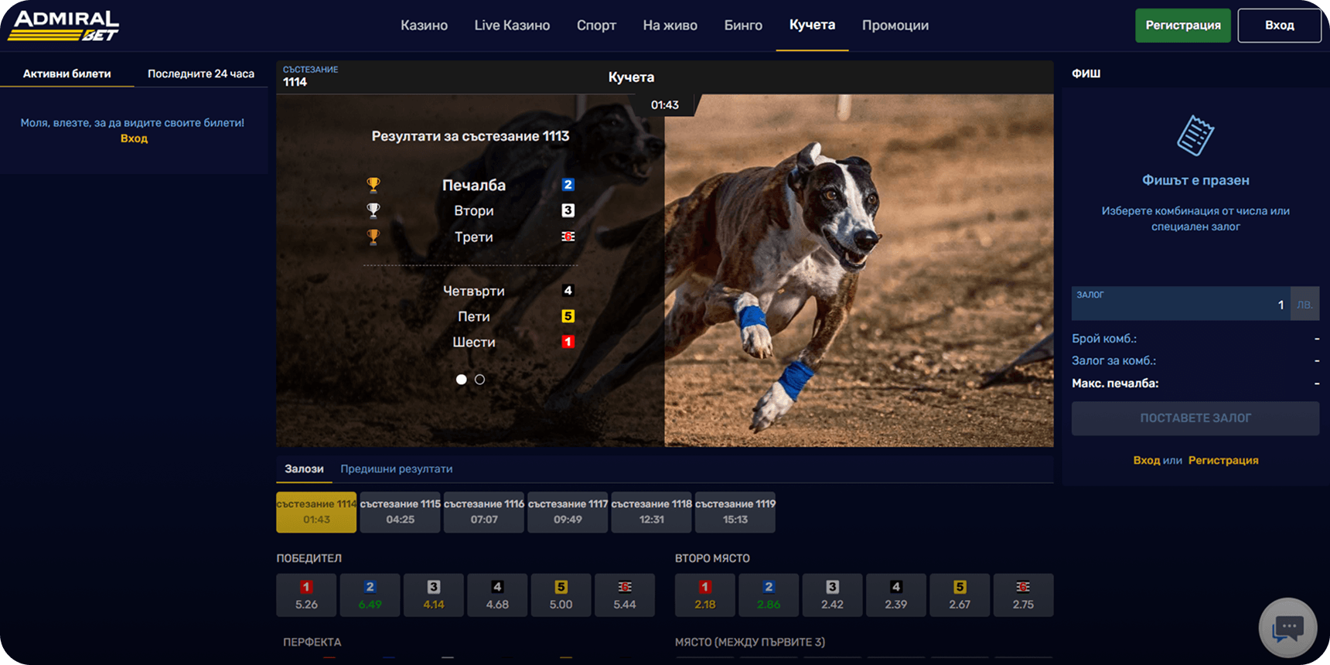The height and width of the screenshot is (665, 1330).
Task: Open the live chat support bubble
Action: tap(1287, 627)
